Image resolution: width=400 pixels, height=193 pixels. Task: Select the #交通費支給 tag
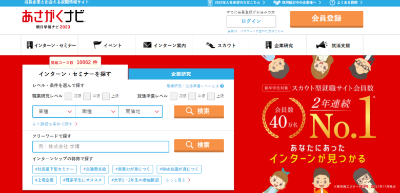[x=95, y=169]
